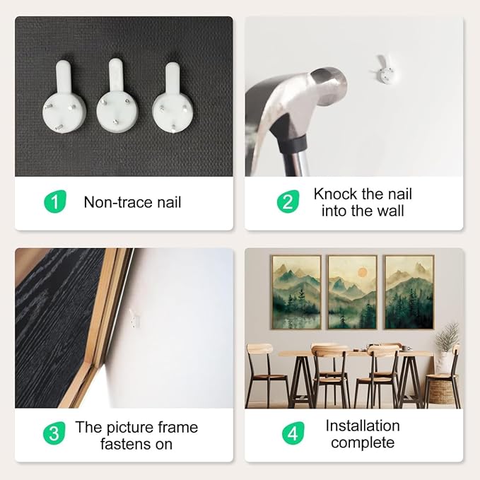
Task: Select the leftmost white non-trace nail hook
Action: pyautogui.click(x=64, y=97)
